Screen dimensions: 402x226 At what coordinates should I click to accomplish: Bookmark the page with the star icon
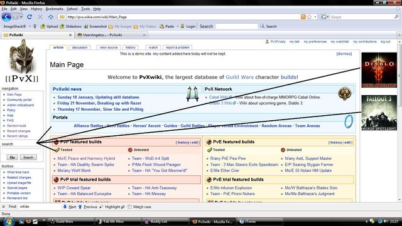coord(309,17)
